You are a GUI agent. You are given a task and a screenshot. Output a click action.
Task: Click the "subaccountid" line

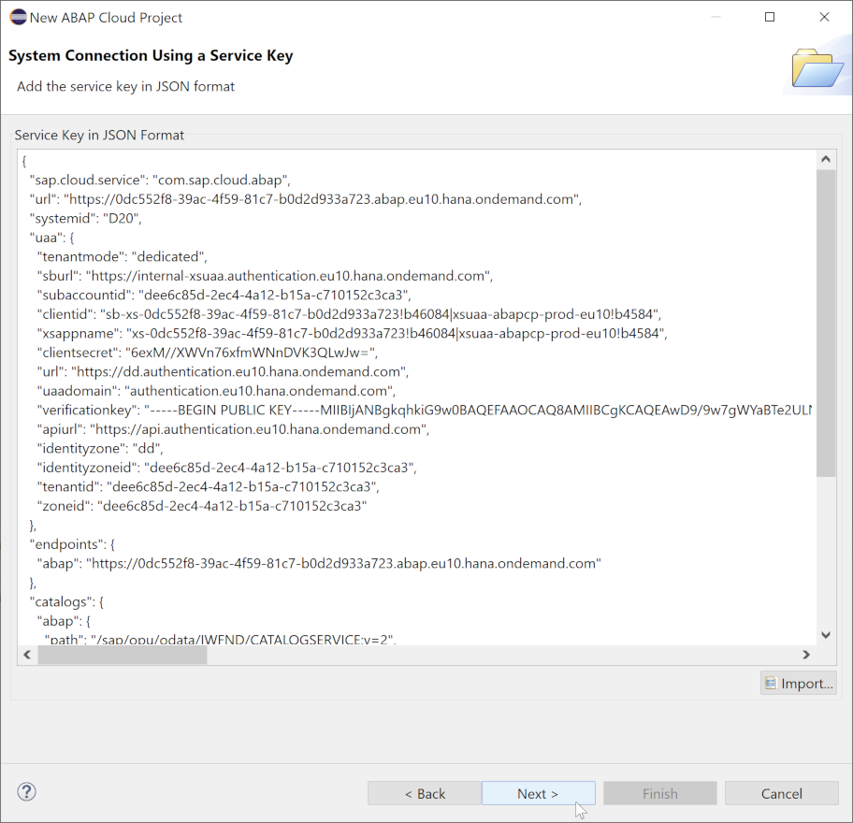[224, 295]
